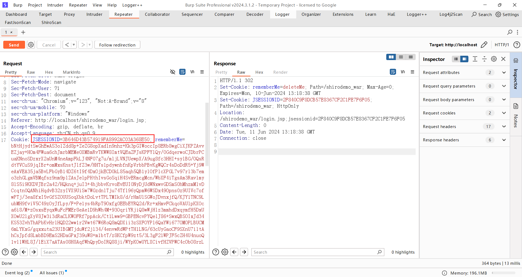Open the Logger++ menu
This screenshot has width=522, height=277.
click(x=132, y=5)
